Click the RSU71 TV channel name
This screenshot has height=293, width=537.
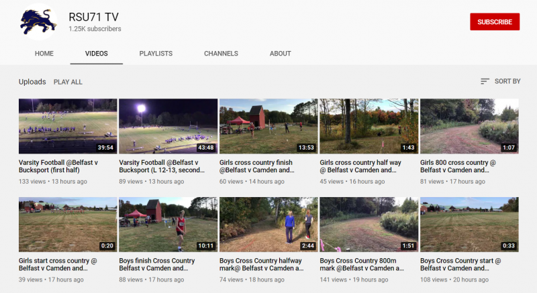(93, 17)
